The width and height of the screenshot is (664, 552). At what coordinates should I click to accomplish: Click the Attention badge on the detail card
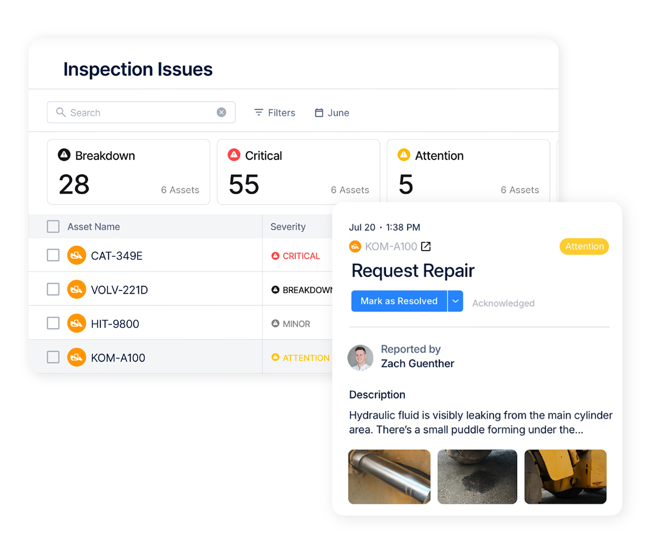[x=584, y=246]
